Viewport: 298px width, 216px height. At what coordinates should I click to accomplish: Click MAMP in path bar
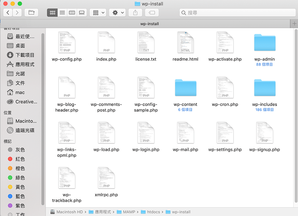pos(126,212)
